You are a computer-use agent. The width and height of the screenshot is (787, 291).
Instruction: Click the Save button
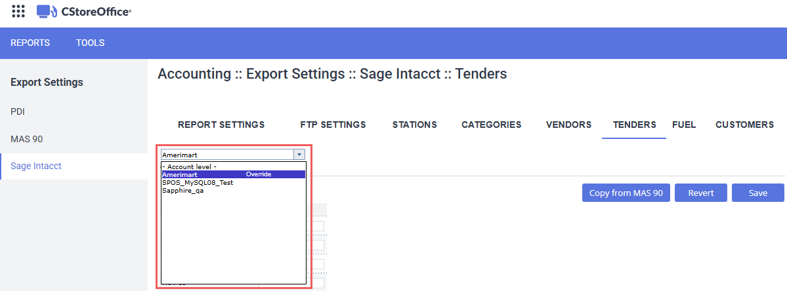click(758, 193)
